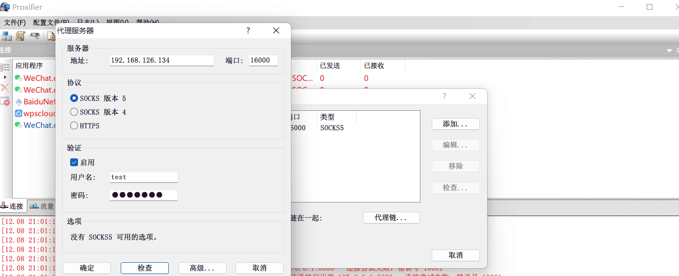Image resolution: width=679 pixels, height=276 pixels.
Task: Click the help question mark in 代理服务器 dialog
Action: (x=248, y=30)
